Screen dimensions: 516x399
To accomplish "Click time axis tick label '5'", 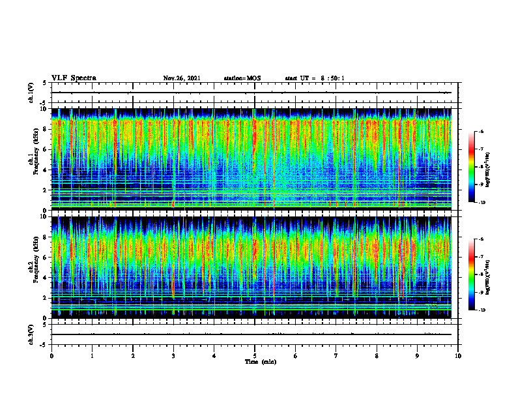I will pos(255,356).
